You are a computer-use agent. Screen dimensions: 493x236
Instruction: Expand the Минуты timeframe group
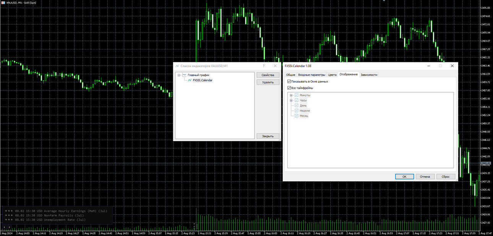click(x=291, y=95)
